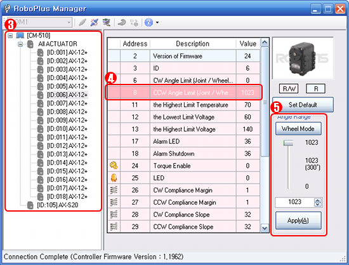Click the servo icon beside [ID:009]
Image resolution: width=349 pixels, height=265 pixels.
[x=40, y=120]
